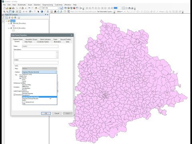Click the Description text area
Viewport: 192px width, 144px height.
tap(36, 54)
